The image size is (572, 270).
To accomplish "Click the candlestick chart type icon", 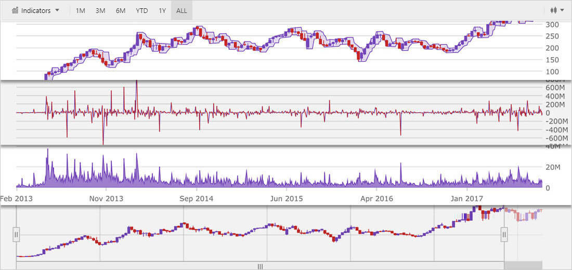I will click(x=554, y=10).
